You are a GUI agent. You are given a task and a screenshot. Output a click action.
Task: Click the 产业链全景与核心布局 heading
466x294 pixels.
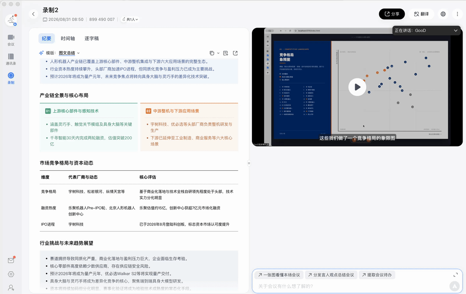tap(64, 95)
